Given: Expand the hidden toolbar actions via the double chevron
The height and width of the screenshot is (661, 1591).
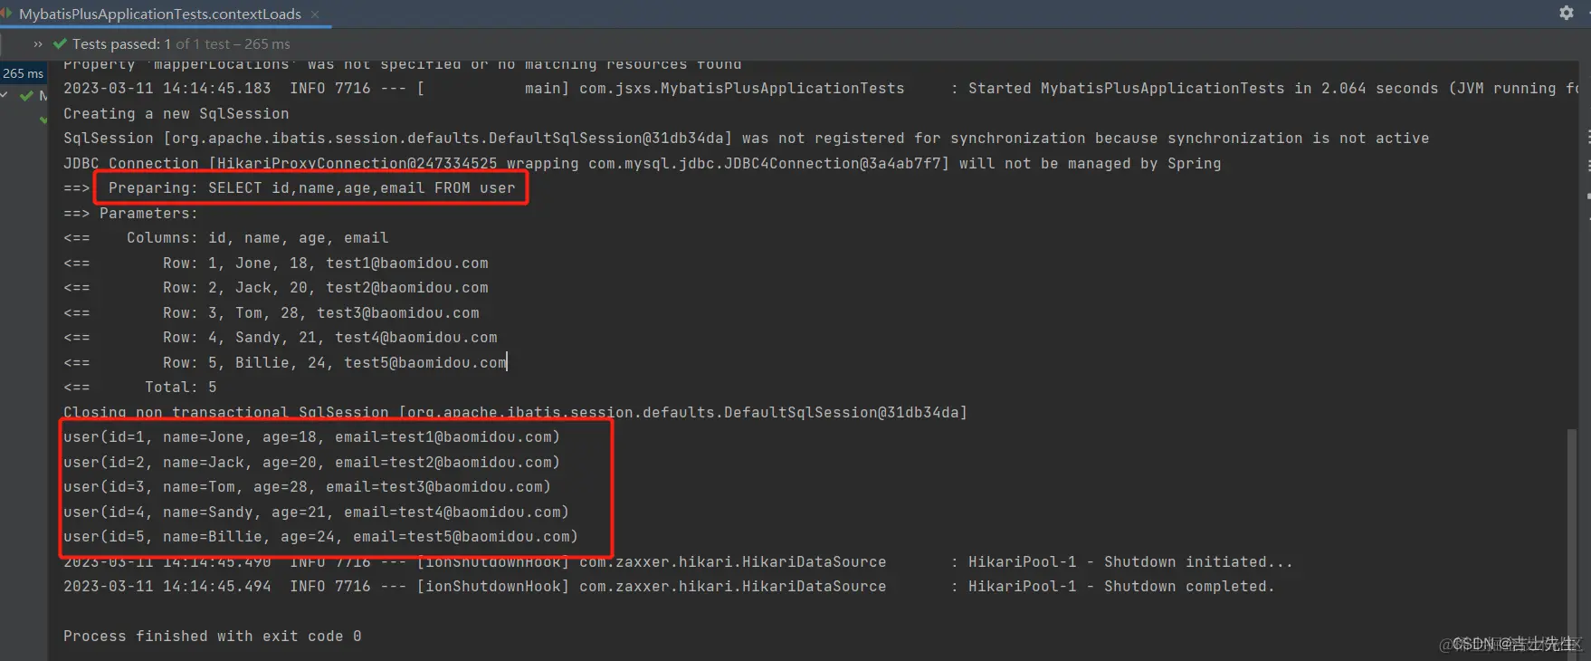Looking at the screenshot, I should (38, 43).
